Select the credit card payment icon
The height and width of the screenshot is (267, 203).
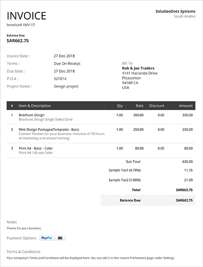[60, 238]
